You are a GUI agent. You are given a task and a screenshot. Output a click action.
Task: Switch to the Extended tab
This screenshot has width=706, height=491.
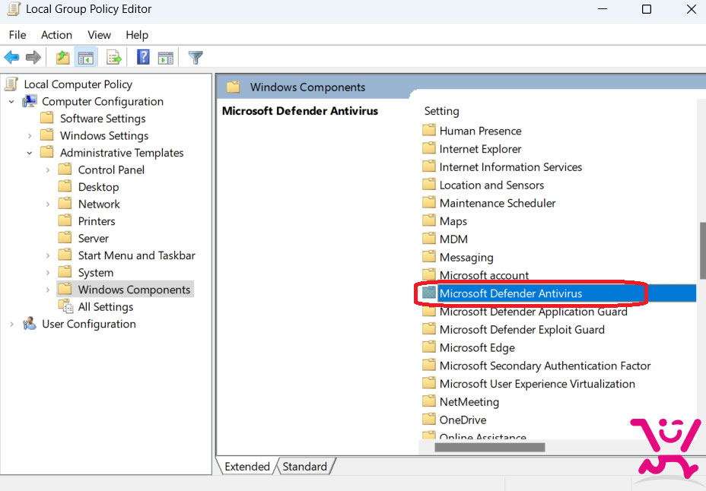(x=246, y=466)
